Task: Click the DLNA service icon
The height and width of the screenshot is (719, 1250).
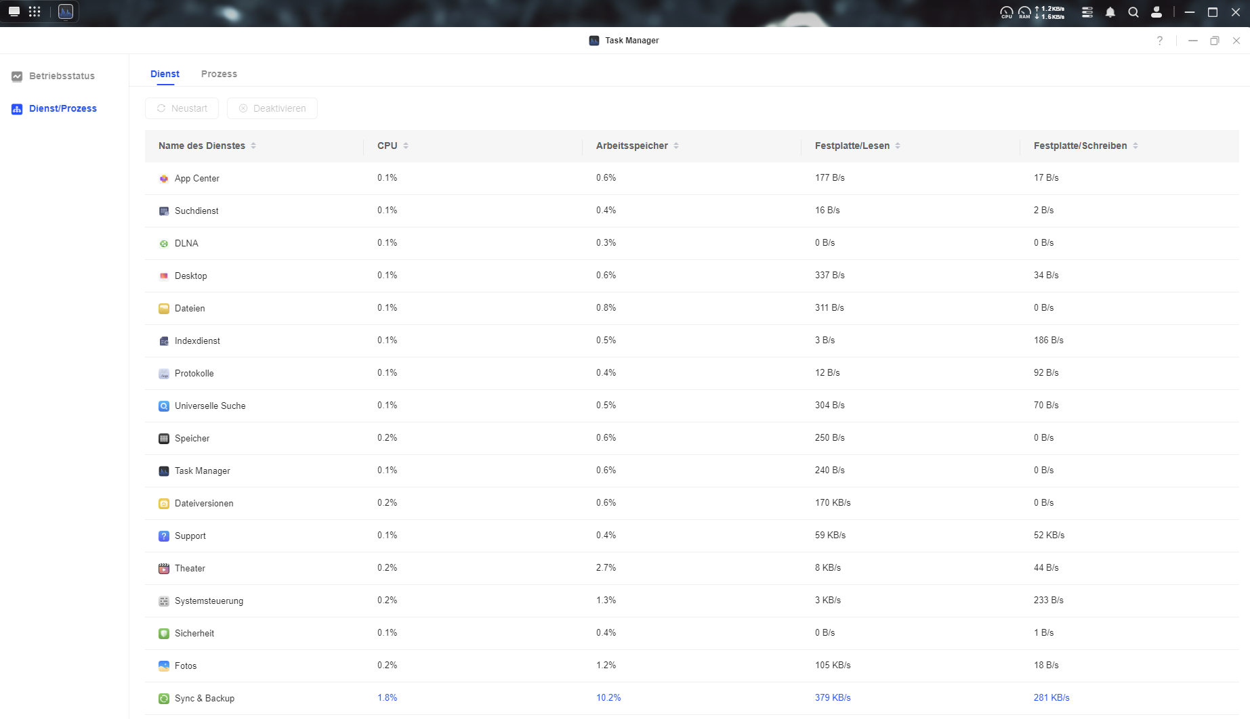Action: [x=163, y=244]
